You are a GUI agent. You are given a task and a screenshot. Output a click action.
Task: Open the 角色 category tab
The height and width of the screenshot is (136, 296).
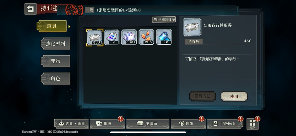[56, 79]
